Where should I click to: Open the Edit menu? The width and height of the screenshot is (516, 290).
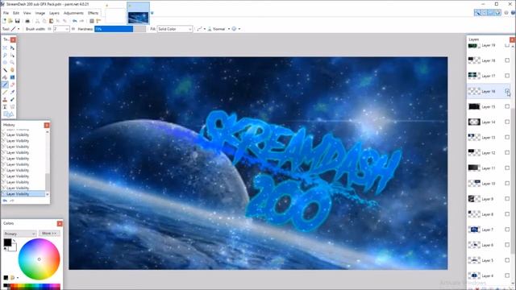click(16, 13)
